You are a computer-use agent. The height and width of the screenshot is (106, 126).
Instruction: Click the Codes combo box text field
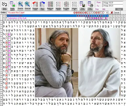56,13
